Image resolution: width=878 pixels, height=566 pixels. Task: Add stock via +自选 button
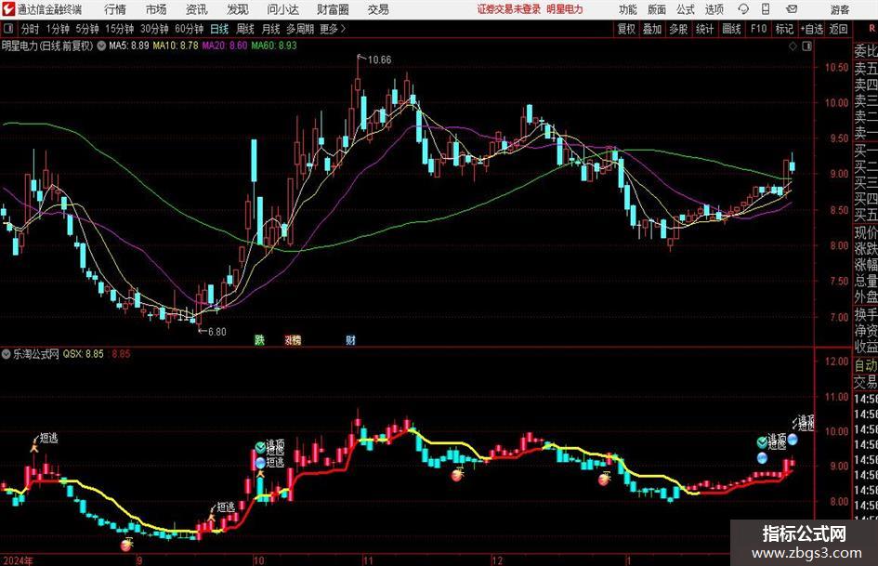pos(811,29)
